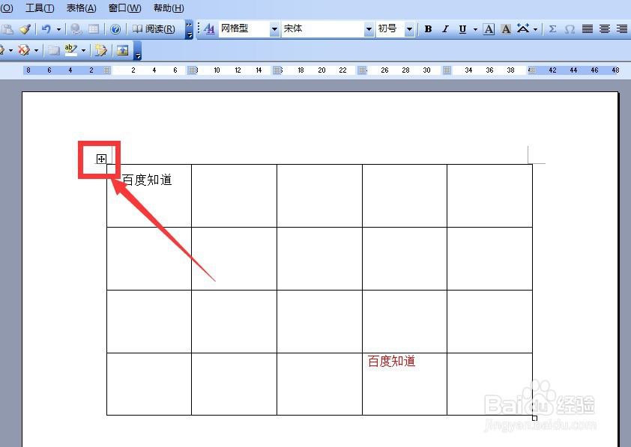Undo the last action

[46, 29]
